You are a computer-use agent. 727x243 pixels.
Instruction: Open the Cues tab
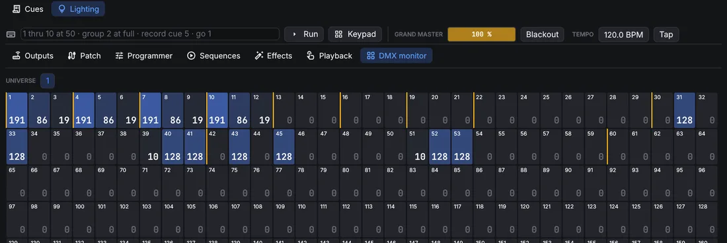[x=28, y=9]
